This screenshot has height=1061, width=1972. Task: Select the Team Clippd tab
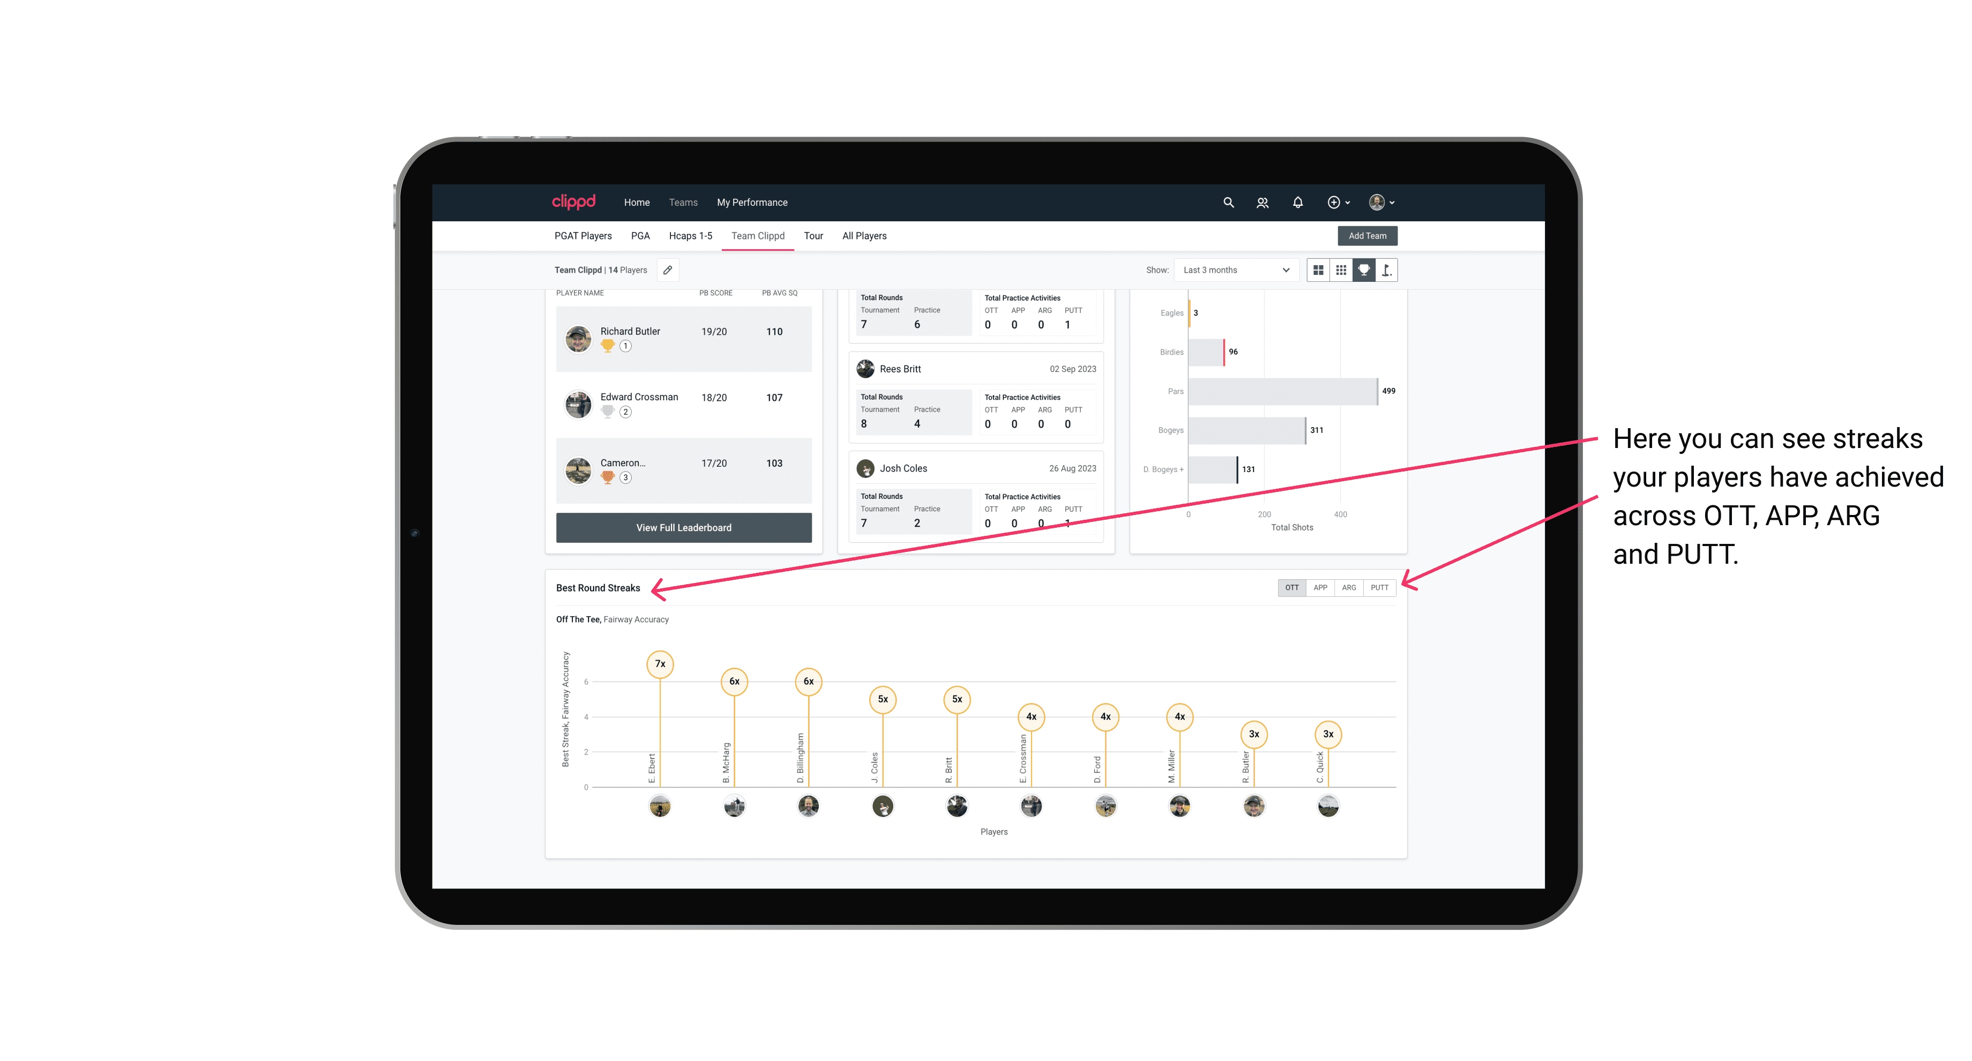click(758, 236)
